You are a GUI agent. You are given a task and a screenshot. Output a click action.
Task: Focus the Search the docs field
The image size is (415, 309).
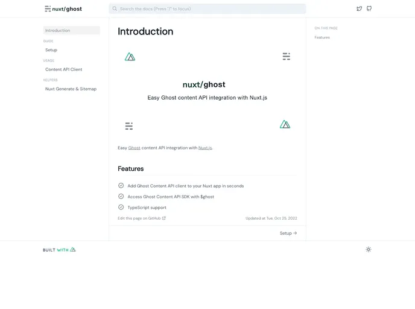[207, 9]
